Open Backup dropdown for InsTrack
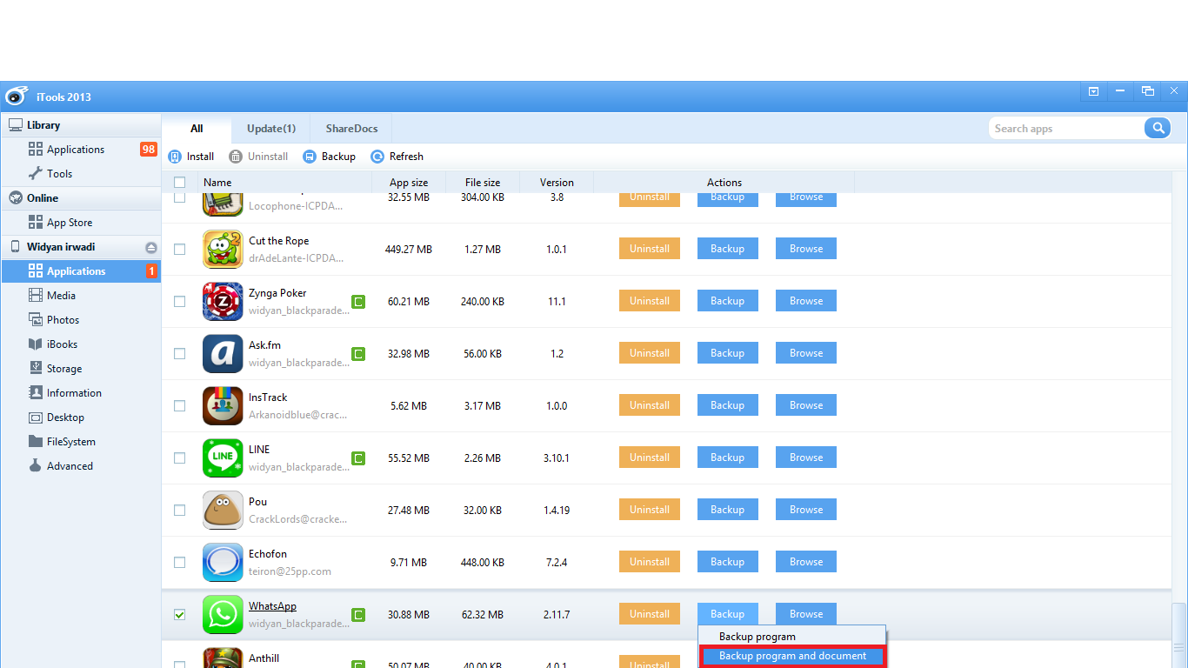Viewport: 1188px width, 668px height. click(x=727, y=405)
